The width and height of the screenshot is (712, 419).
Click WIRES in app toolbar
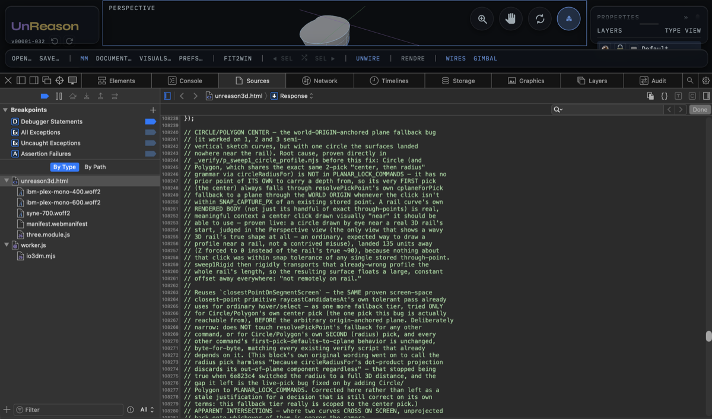tap(456, 59)
